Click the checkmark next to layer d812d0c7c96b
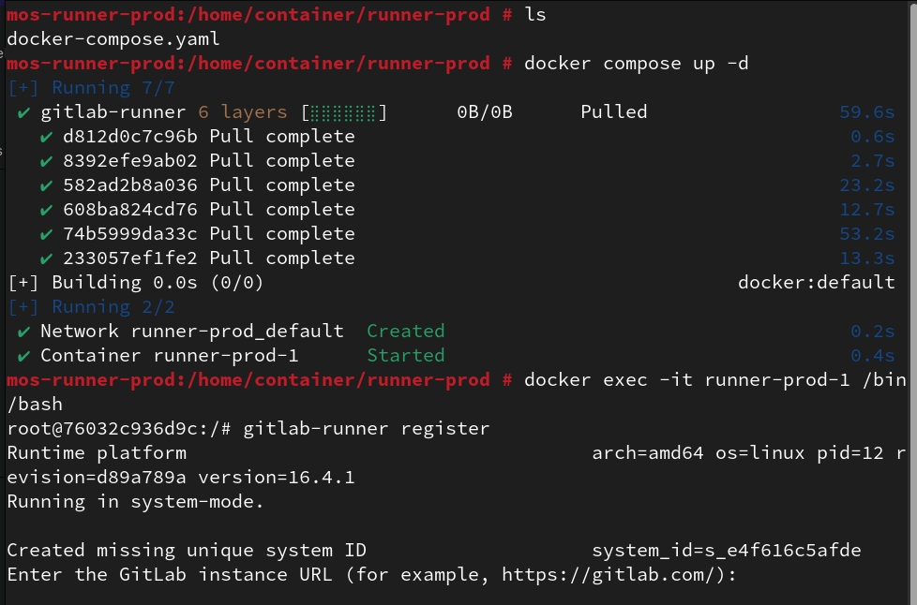This screenshot has width=917, height=605. (45, 137)
